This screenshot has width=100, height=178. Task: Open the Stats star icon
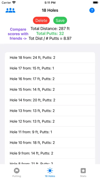tap(83, 171)
